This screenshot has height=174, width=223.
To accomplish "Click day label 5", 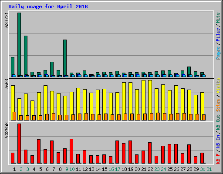I will pos(41,169).
